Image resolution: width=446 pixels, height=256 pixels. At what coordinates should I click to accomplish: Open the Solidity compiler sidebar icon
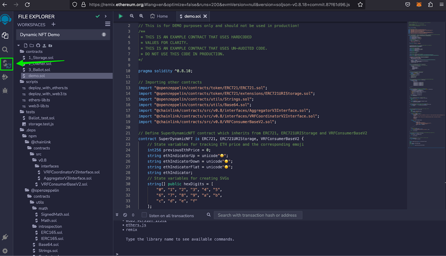point(6,64)
